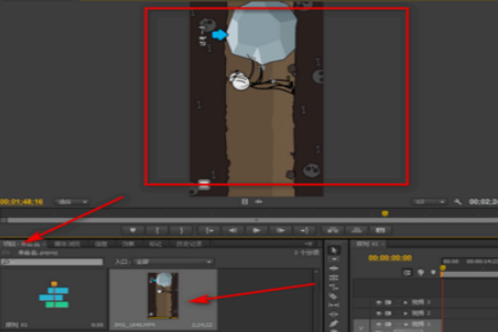Select the Selection arrow tool
The image size is (498, 332).
[x=334, y=251]
